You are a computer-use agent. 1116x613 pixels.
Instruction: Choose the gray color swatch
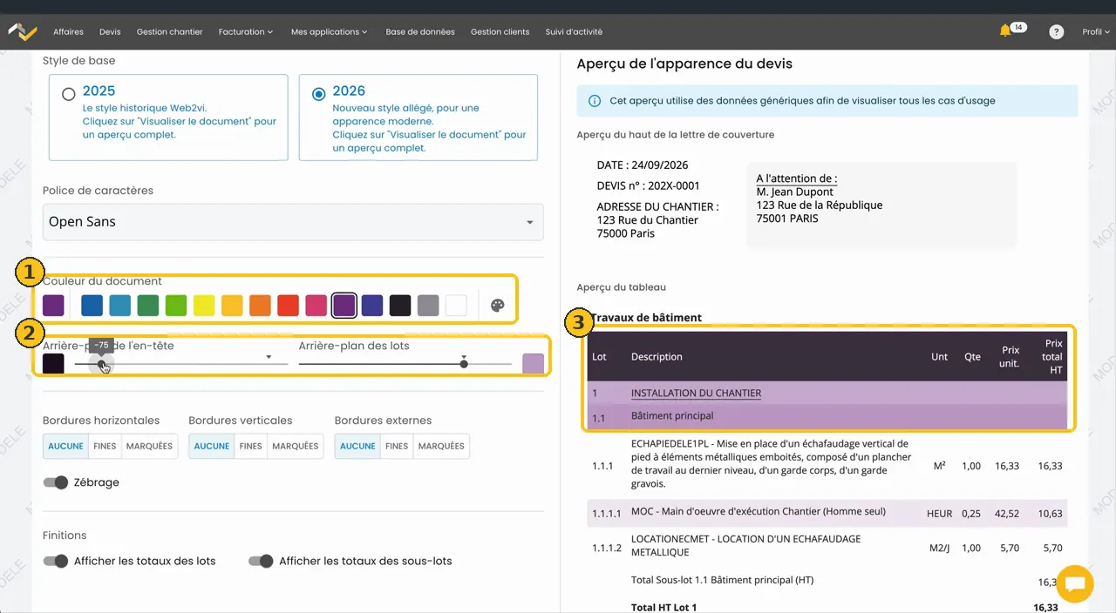(428, 306)
